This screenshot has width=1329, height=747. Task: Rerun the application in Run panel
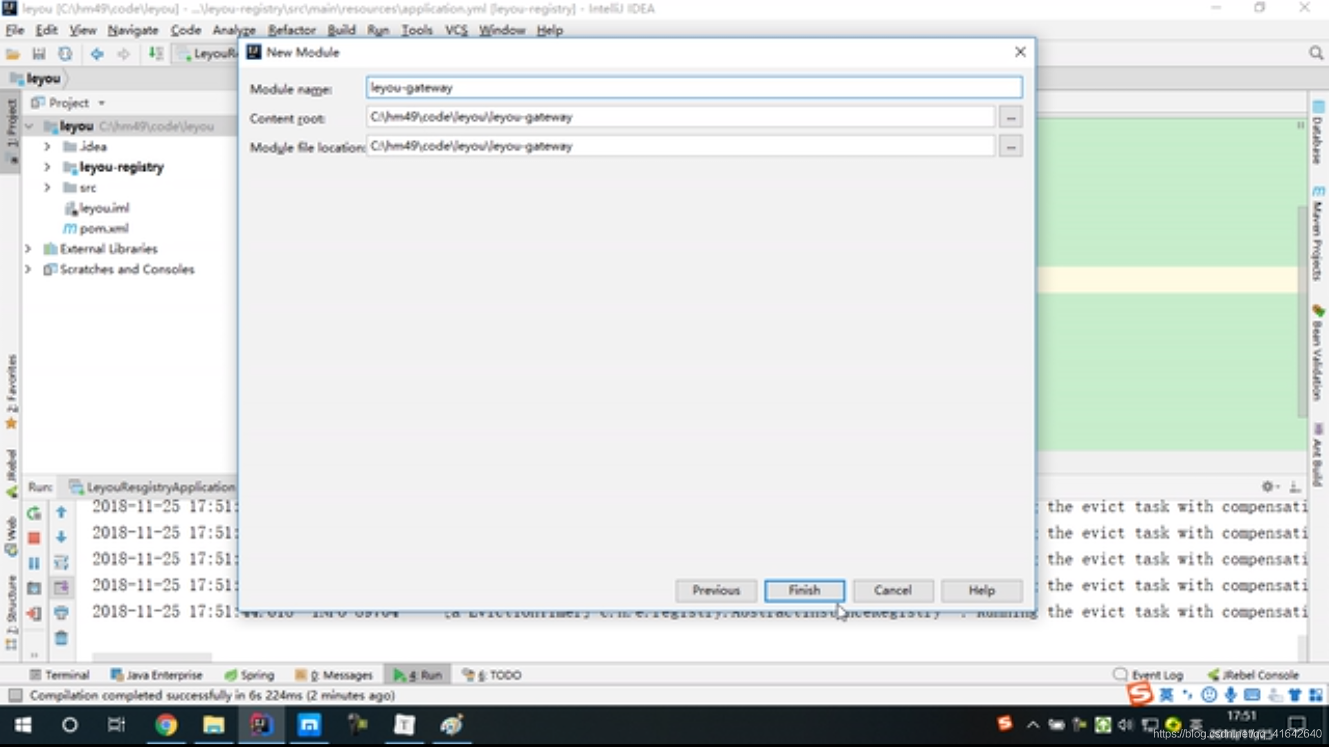tap(34, 513)
